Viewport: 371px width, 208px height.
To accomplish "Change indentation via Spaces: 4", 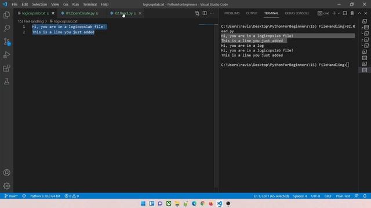I will click(300, 196).
